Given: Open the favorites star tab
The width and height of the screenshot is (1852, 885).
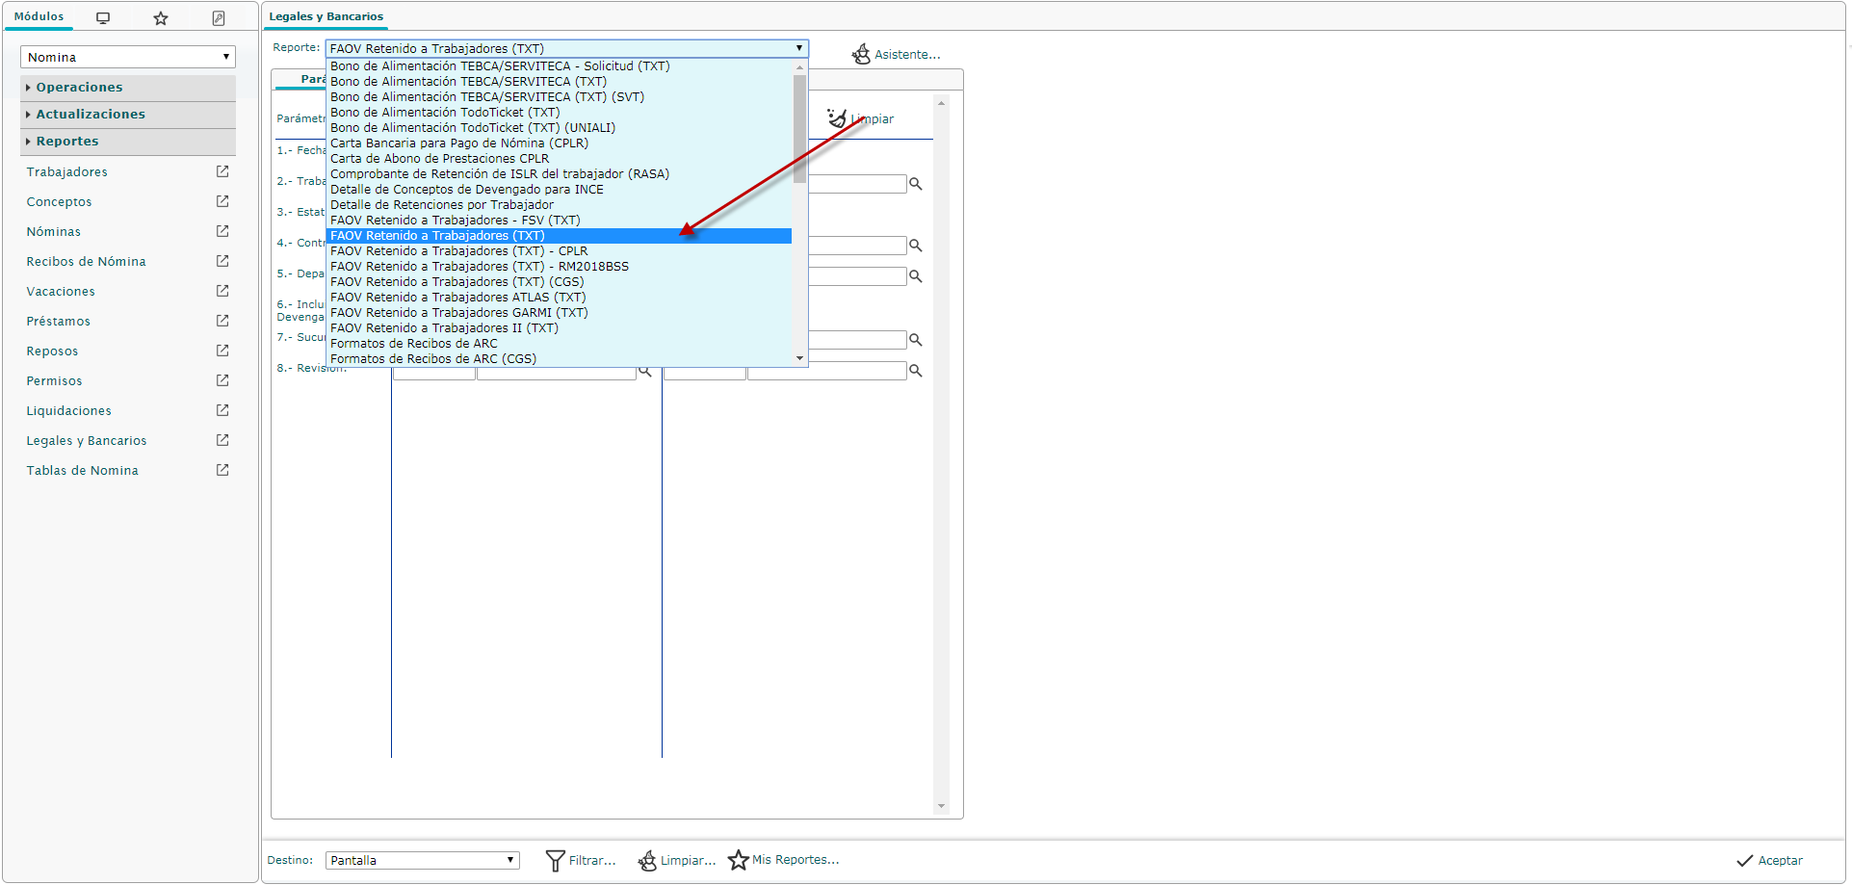Looking at the screenshot, I should (x=161, y=18).
